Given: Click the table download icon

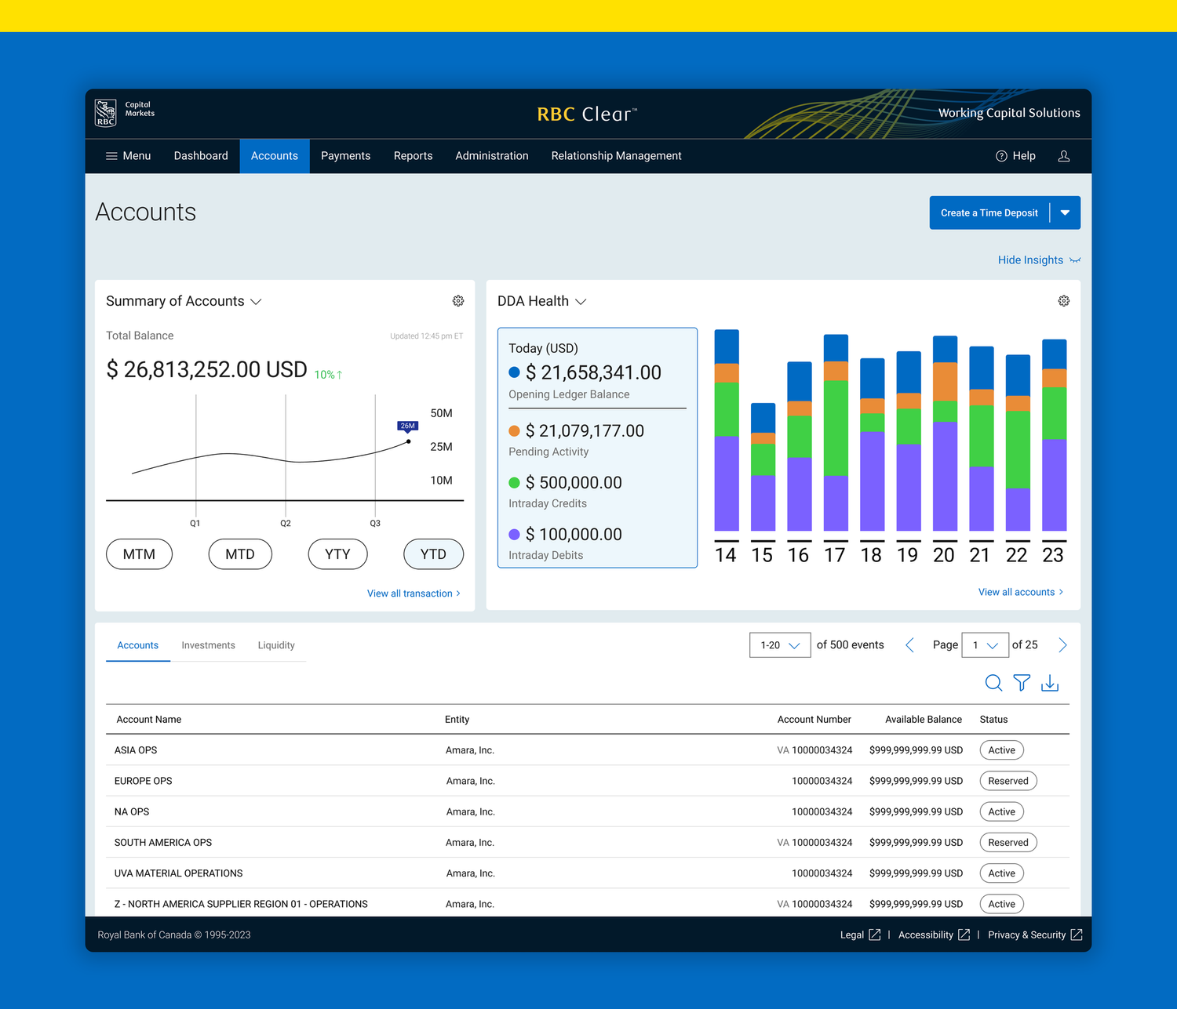Looking at the screenshot, I should [1050, 683].
